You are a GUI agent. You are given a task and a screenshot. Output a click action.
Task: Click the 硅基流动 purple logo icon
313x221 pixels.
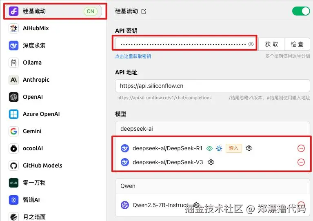(13, 11)
